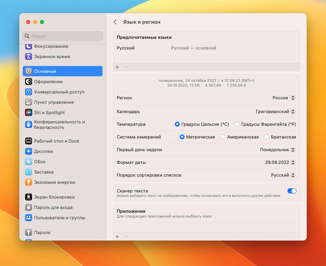326x266 pixels.
Task: Open the Дисплеи sun icon
Action: pyautogui.click(x=29, y=151)
